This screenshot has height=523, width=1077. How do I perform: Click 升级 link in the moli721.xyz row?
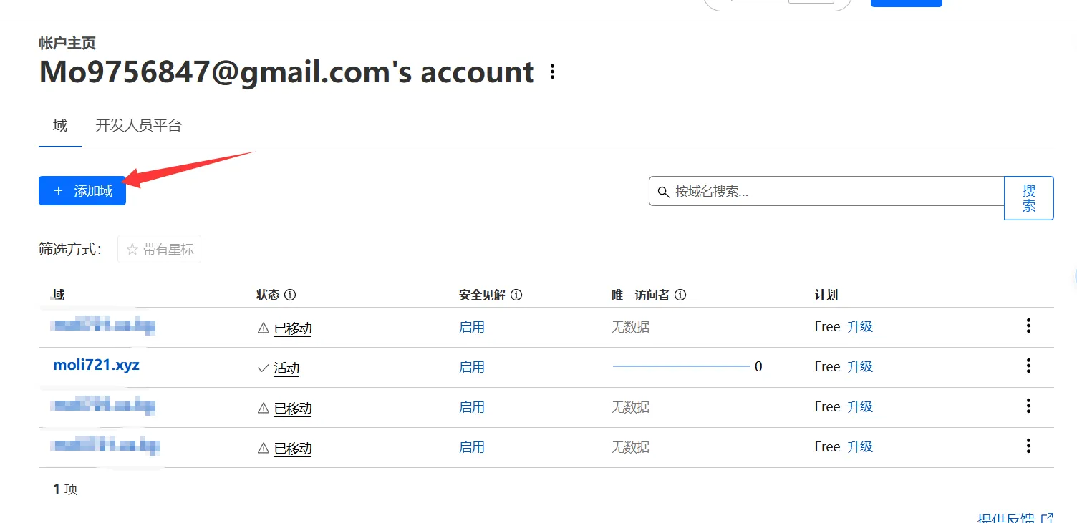(860, 367)
